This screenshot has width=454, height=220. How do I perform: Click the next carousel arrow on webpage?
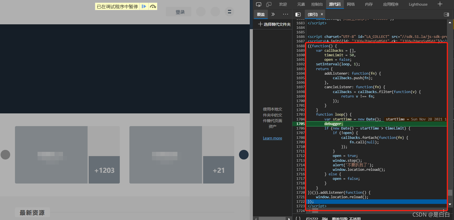click(244, 155)
